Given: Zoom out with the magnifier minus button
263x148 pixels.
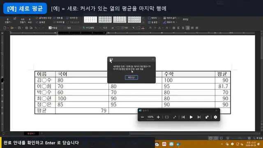Looking at the screenshot, I should point(142,117).
